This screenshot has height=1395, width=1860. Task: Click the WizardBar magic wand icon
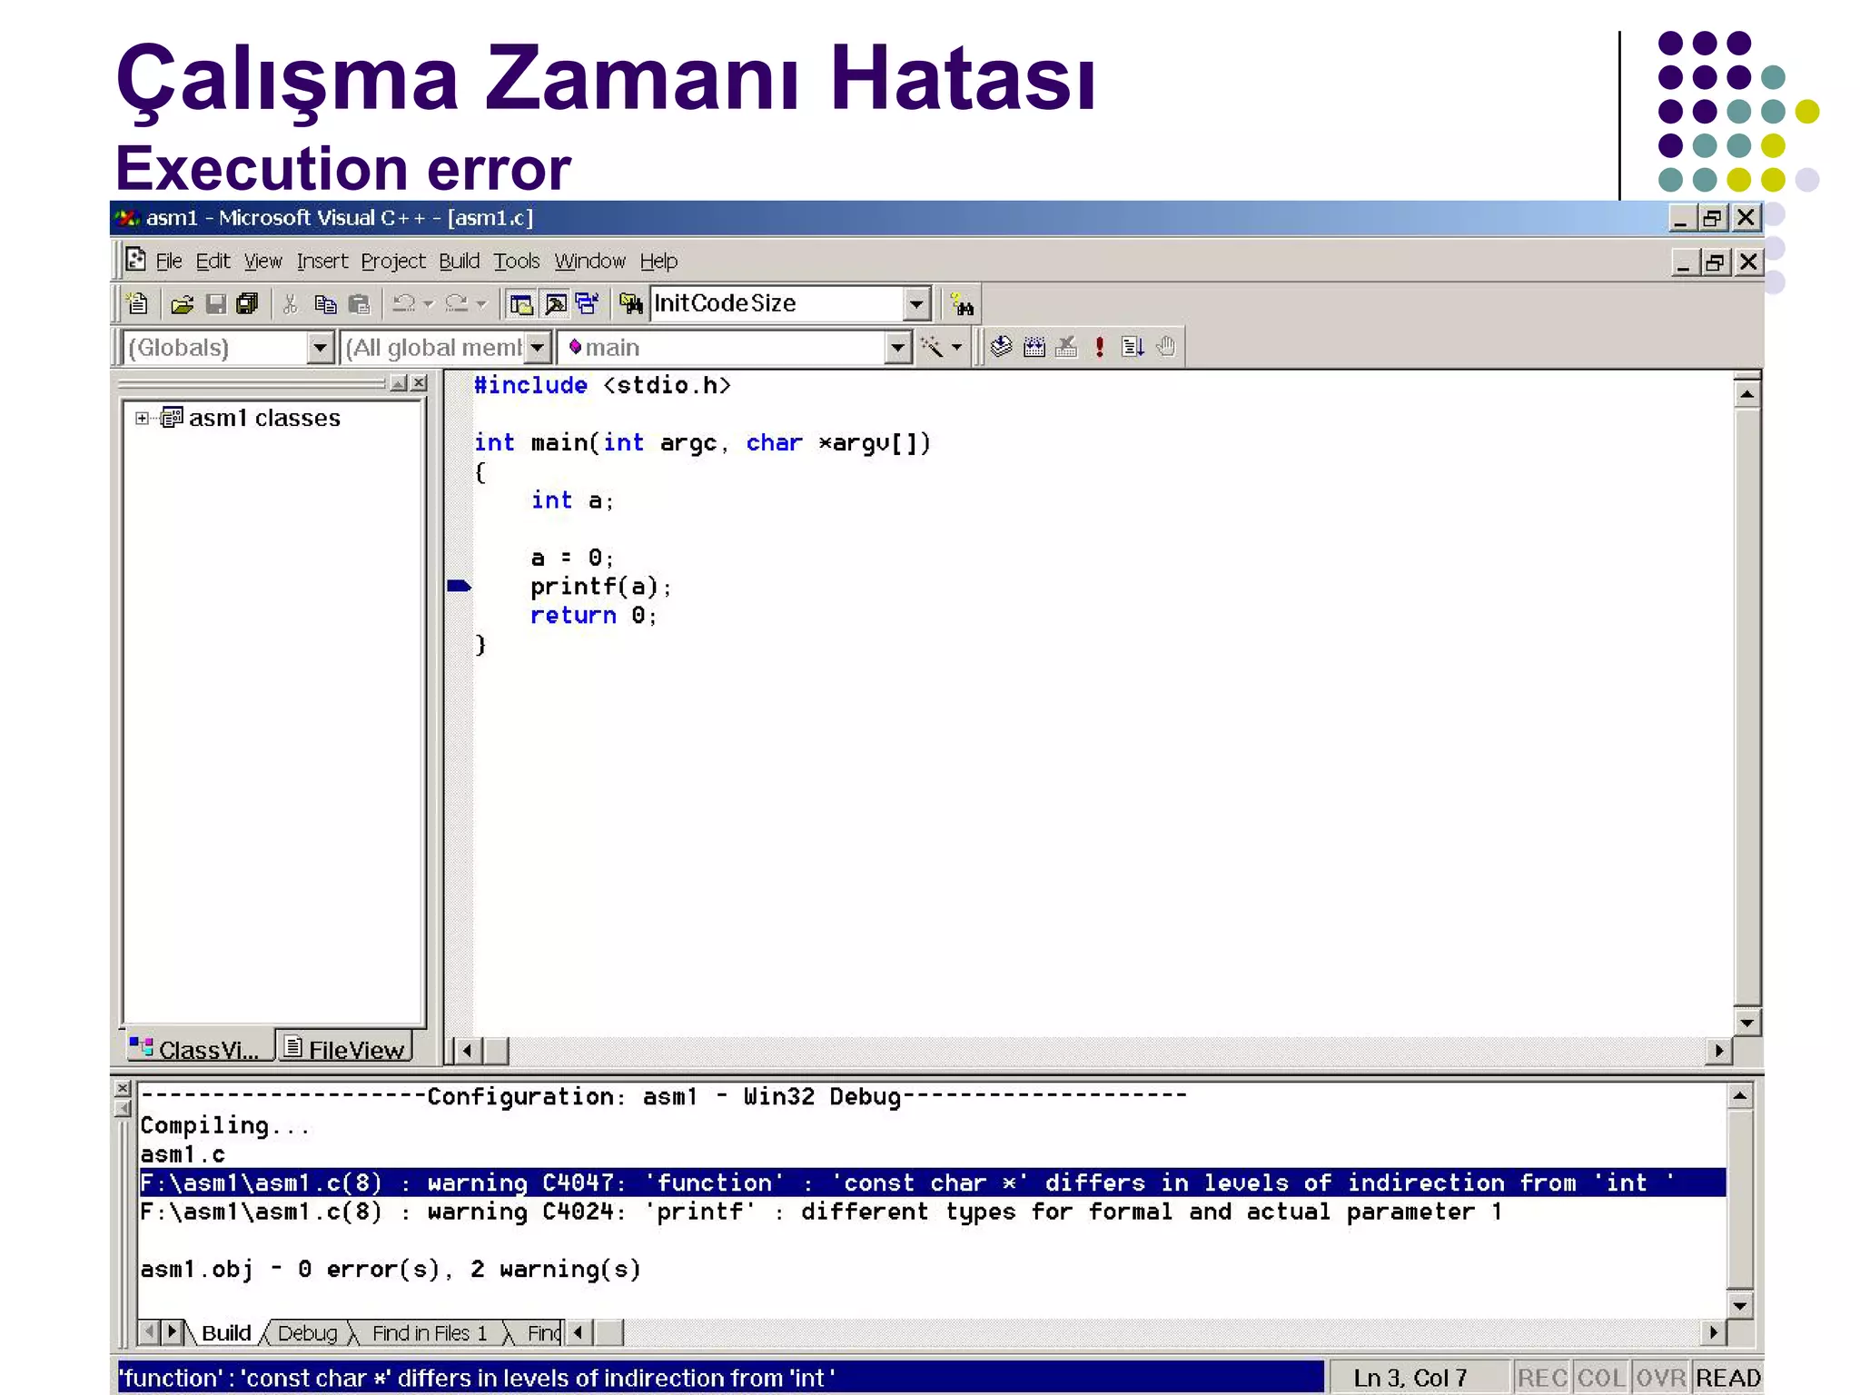click(x=931, y=346)
